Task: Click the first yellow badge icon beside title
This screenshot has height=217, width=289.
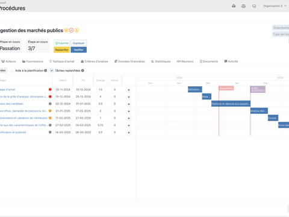Action: click(x=66, y=30)
